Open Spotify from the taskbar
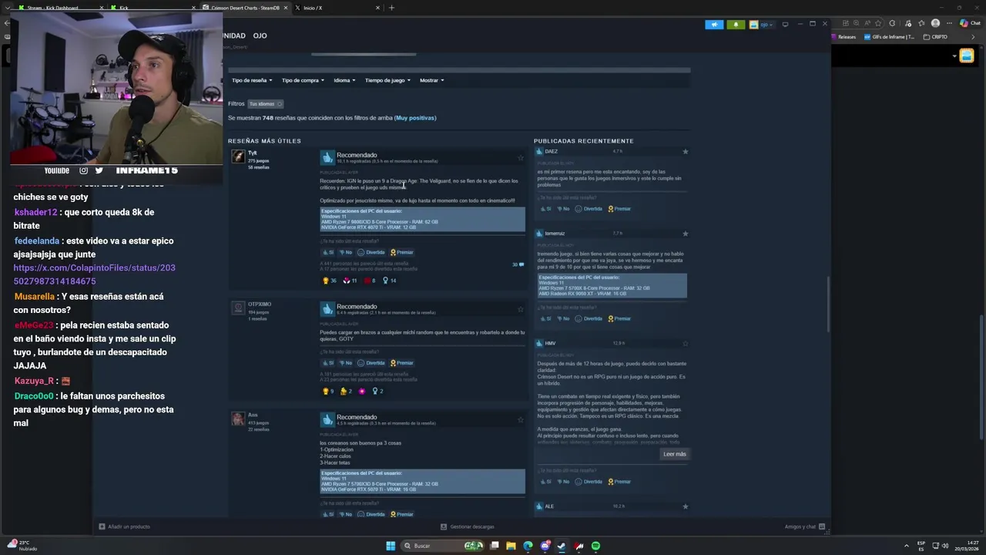The image size is (986, 555). (595, 546)
